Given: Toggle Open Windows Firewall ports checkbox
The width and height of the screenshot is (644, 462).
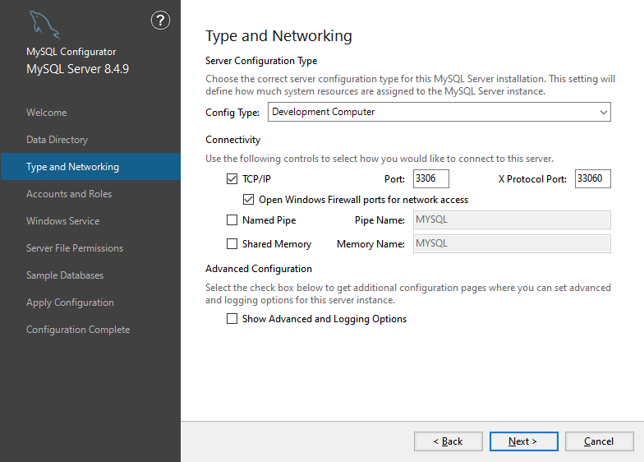Looking at the screenshot, I should tap(249, 200).
